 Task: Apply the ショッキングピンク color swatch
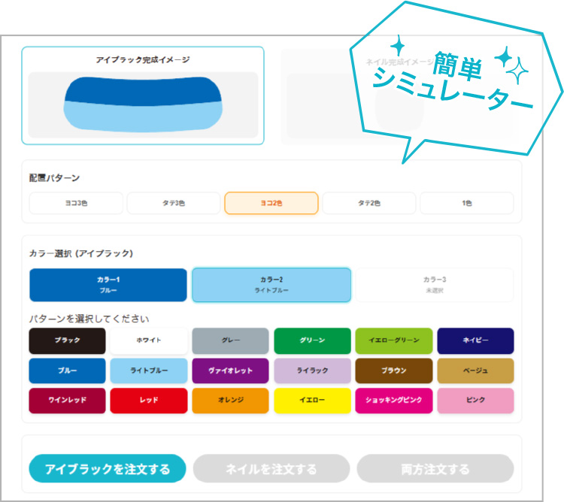[393, 401]
